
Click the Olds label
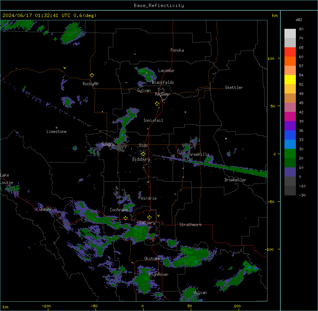(143, 146)
